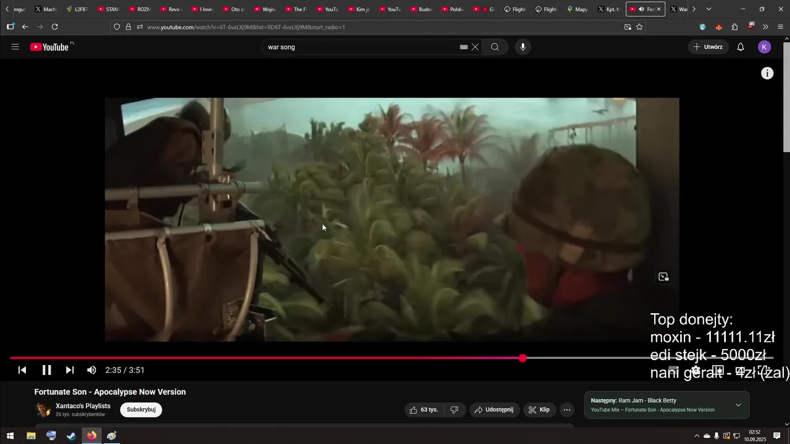Clear the 'war song' search text
Image resolution: width=790 pixels, height=444 pixels.
coord(475,47)
